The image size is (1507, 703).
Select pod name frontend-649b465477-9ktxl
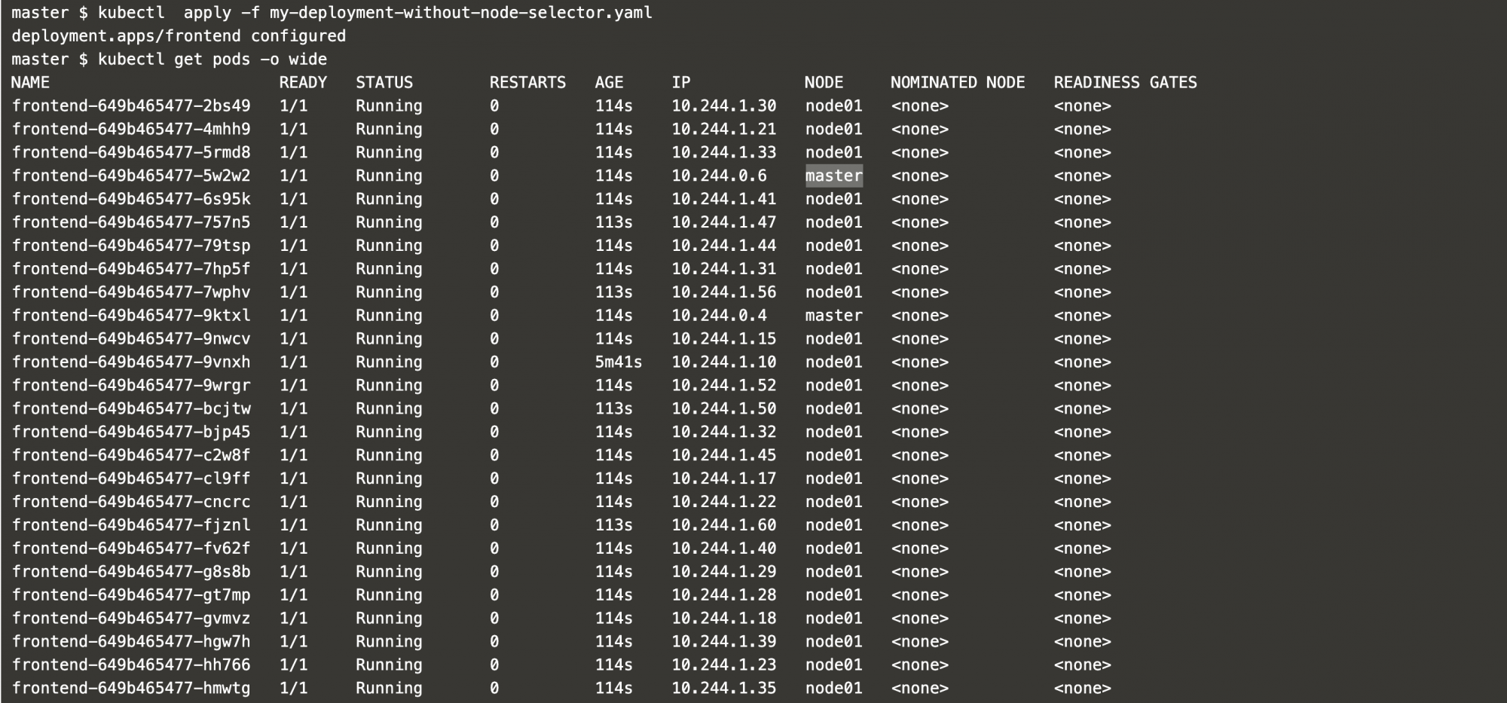click(x=131, y=316)
